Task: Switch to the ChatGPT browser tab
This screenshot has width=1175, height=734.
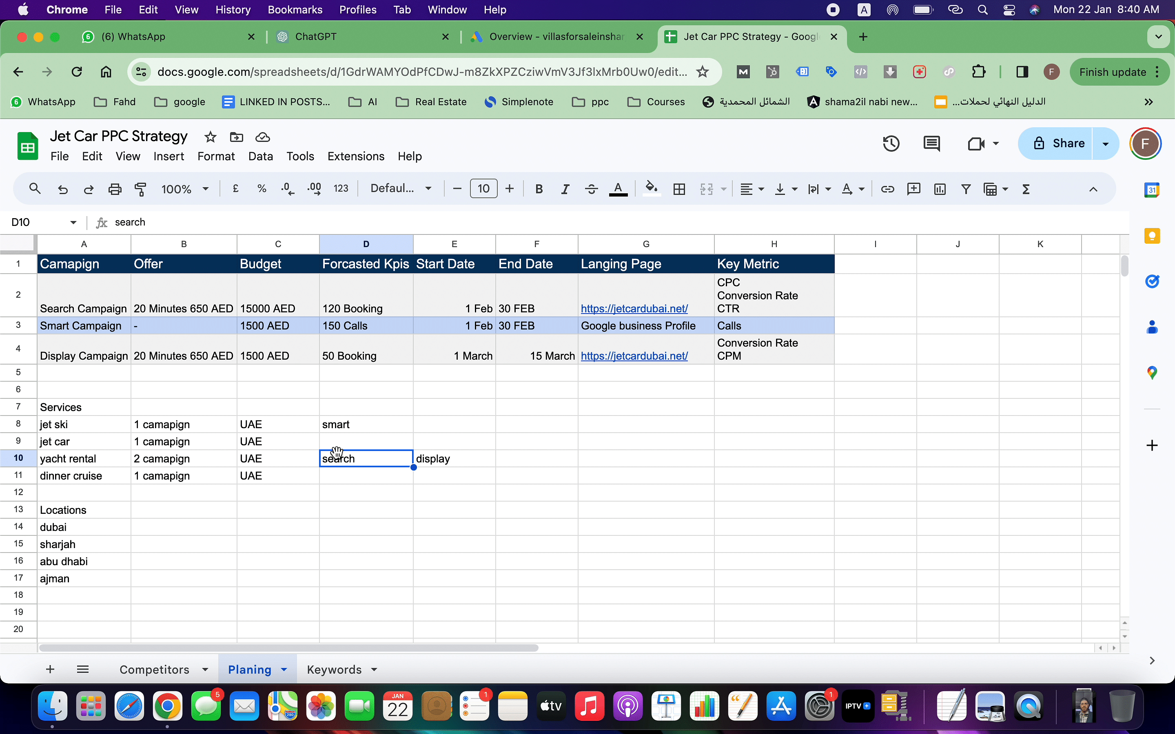Action: (316, 37)
